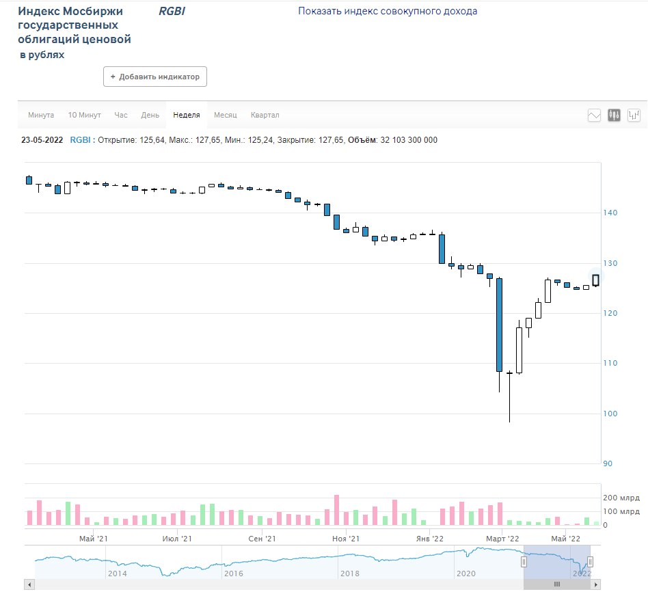Click the highlighted last weekly candle
648x607 pixels.
(x=596, y=280)
